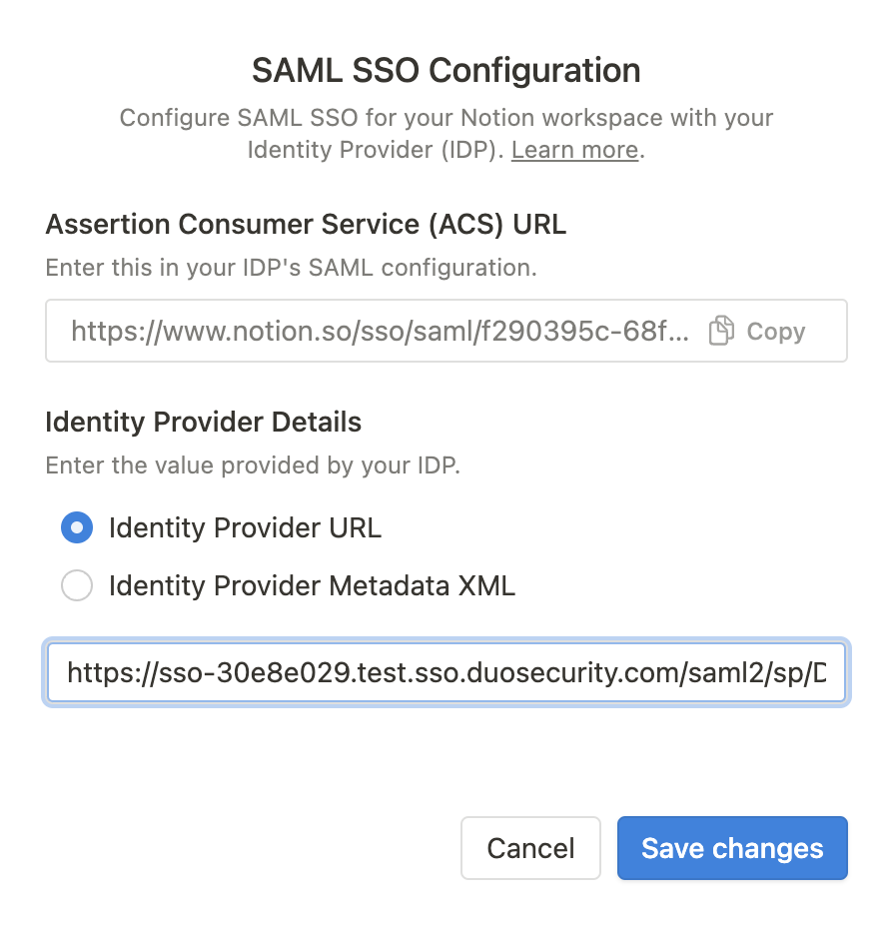Click the Identity Provider Details heading
This screenshot has width=893, height=927.
(203, 422)
